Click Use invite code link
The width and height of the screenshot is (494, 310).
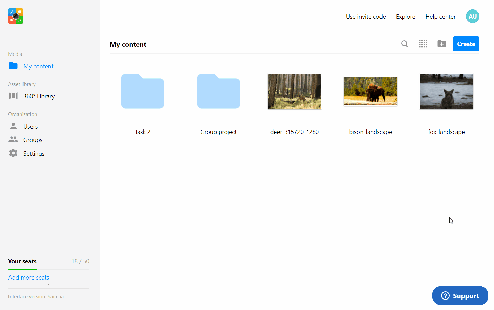click(366, 17)
